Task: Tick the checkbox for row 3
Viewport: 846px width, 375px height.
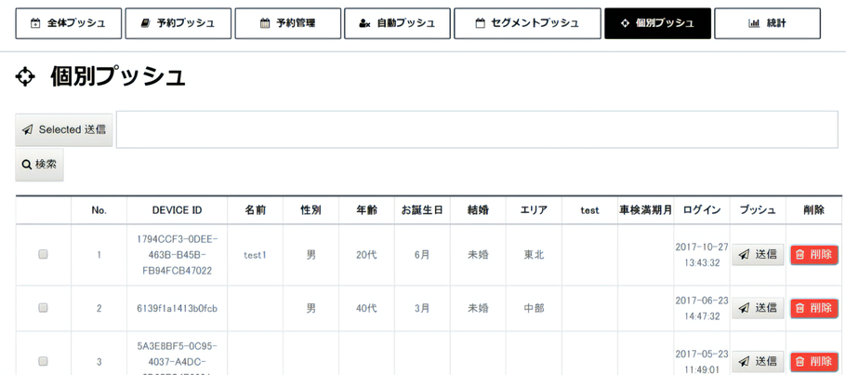Action: (43, 361)
